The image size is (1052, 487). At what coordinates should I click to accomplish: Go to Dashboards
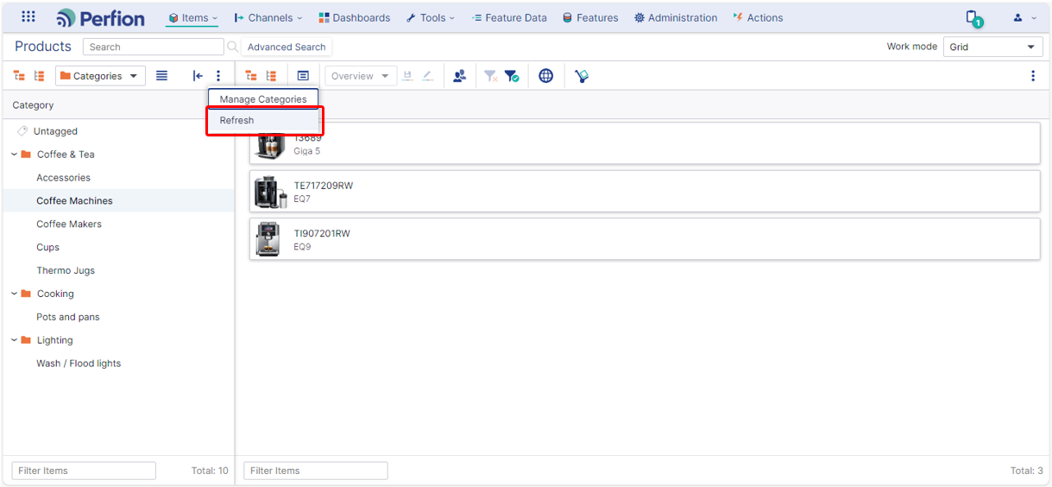pos(354,17)
